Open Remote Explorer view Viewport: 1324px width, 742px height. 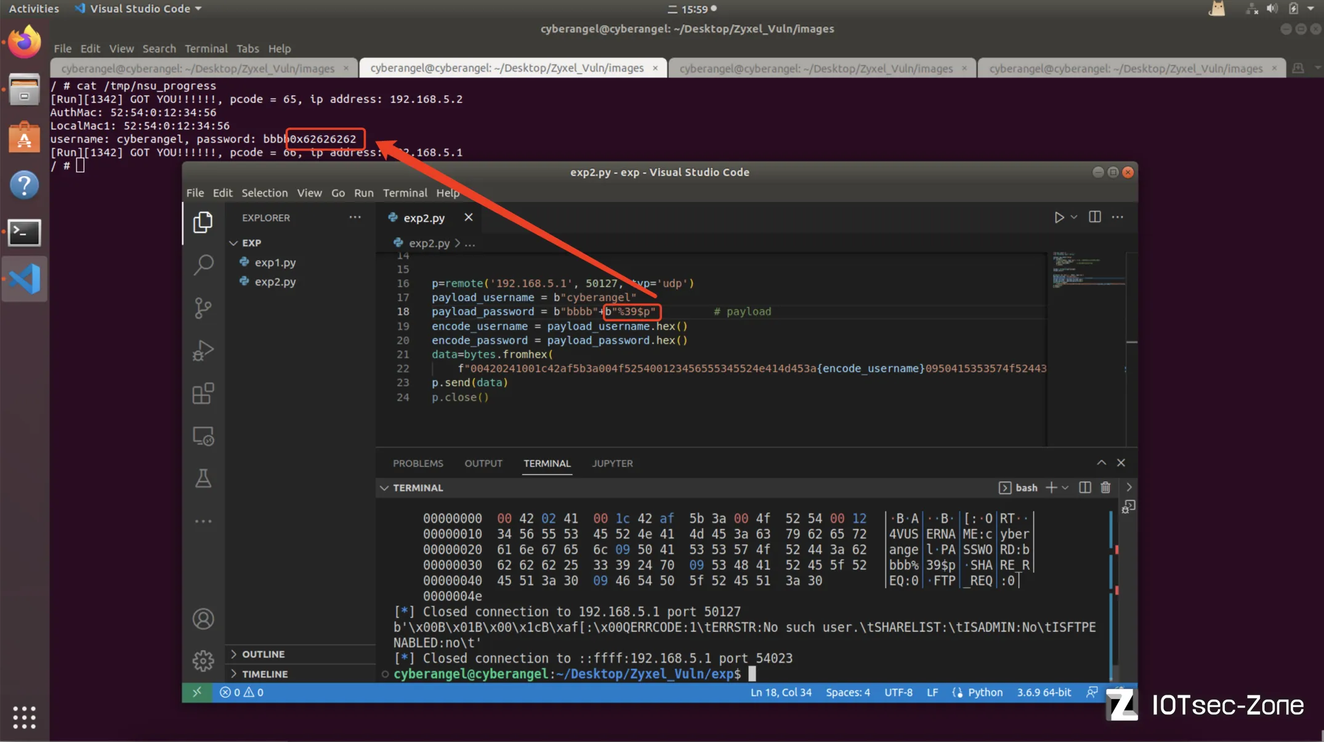tap(203, 436)
